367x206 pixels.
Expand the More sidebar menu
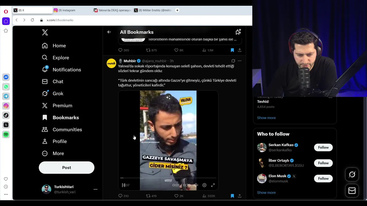[53, 154]
